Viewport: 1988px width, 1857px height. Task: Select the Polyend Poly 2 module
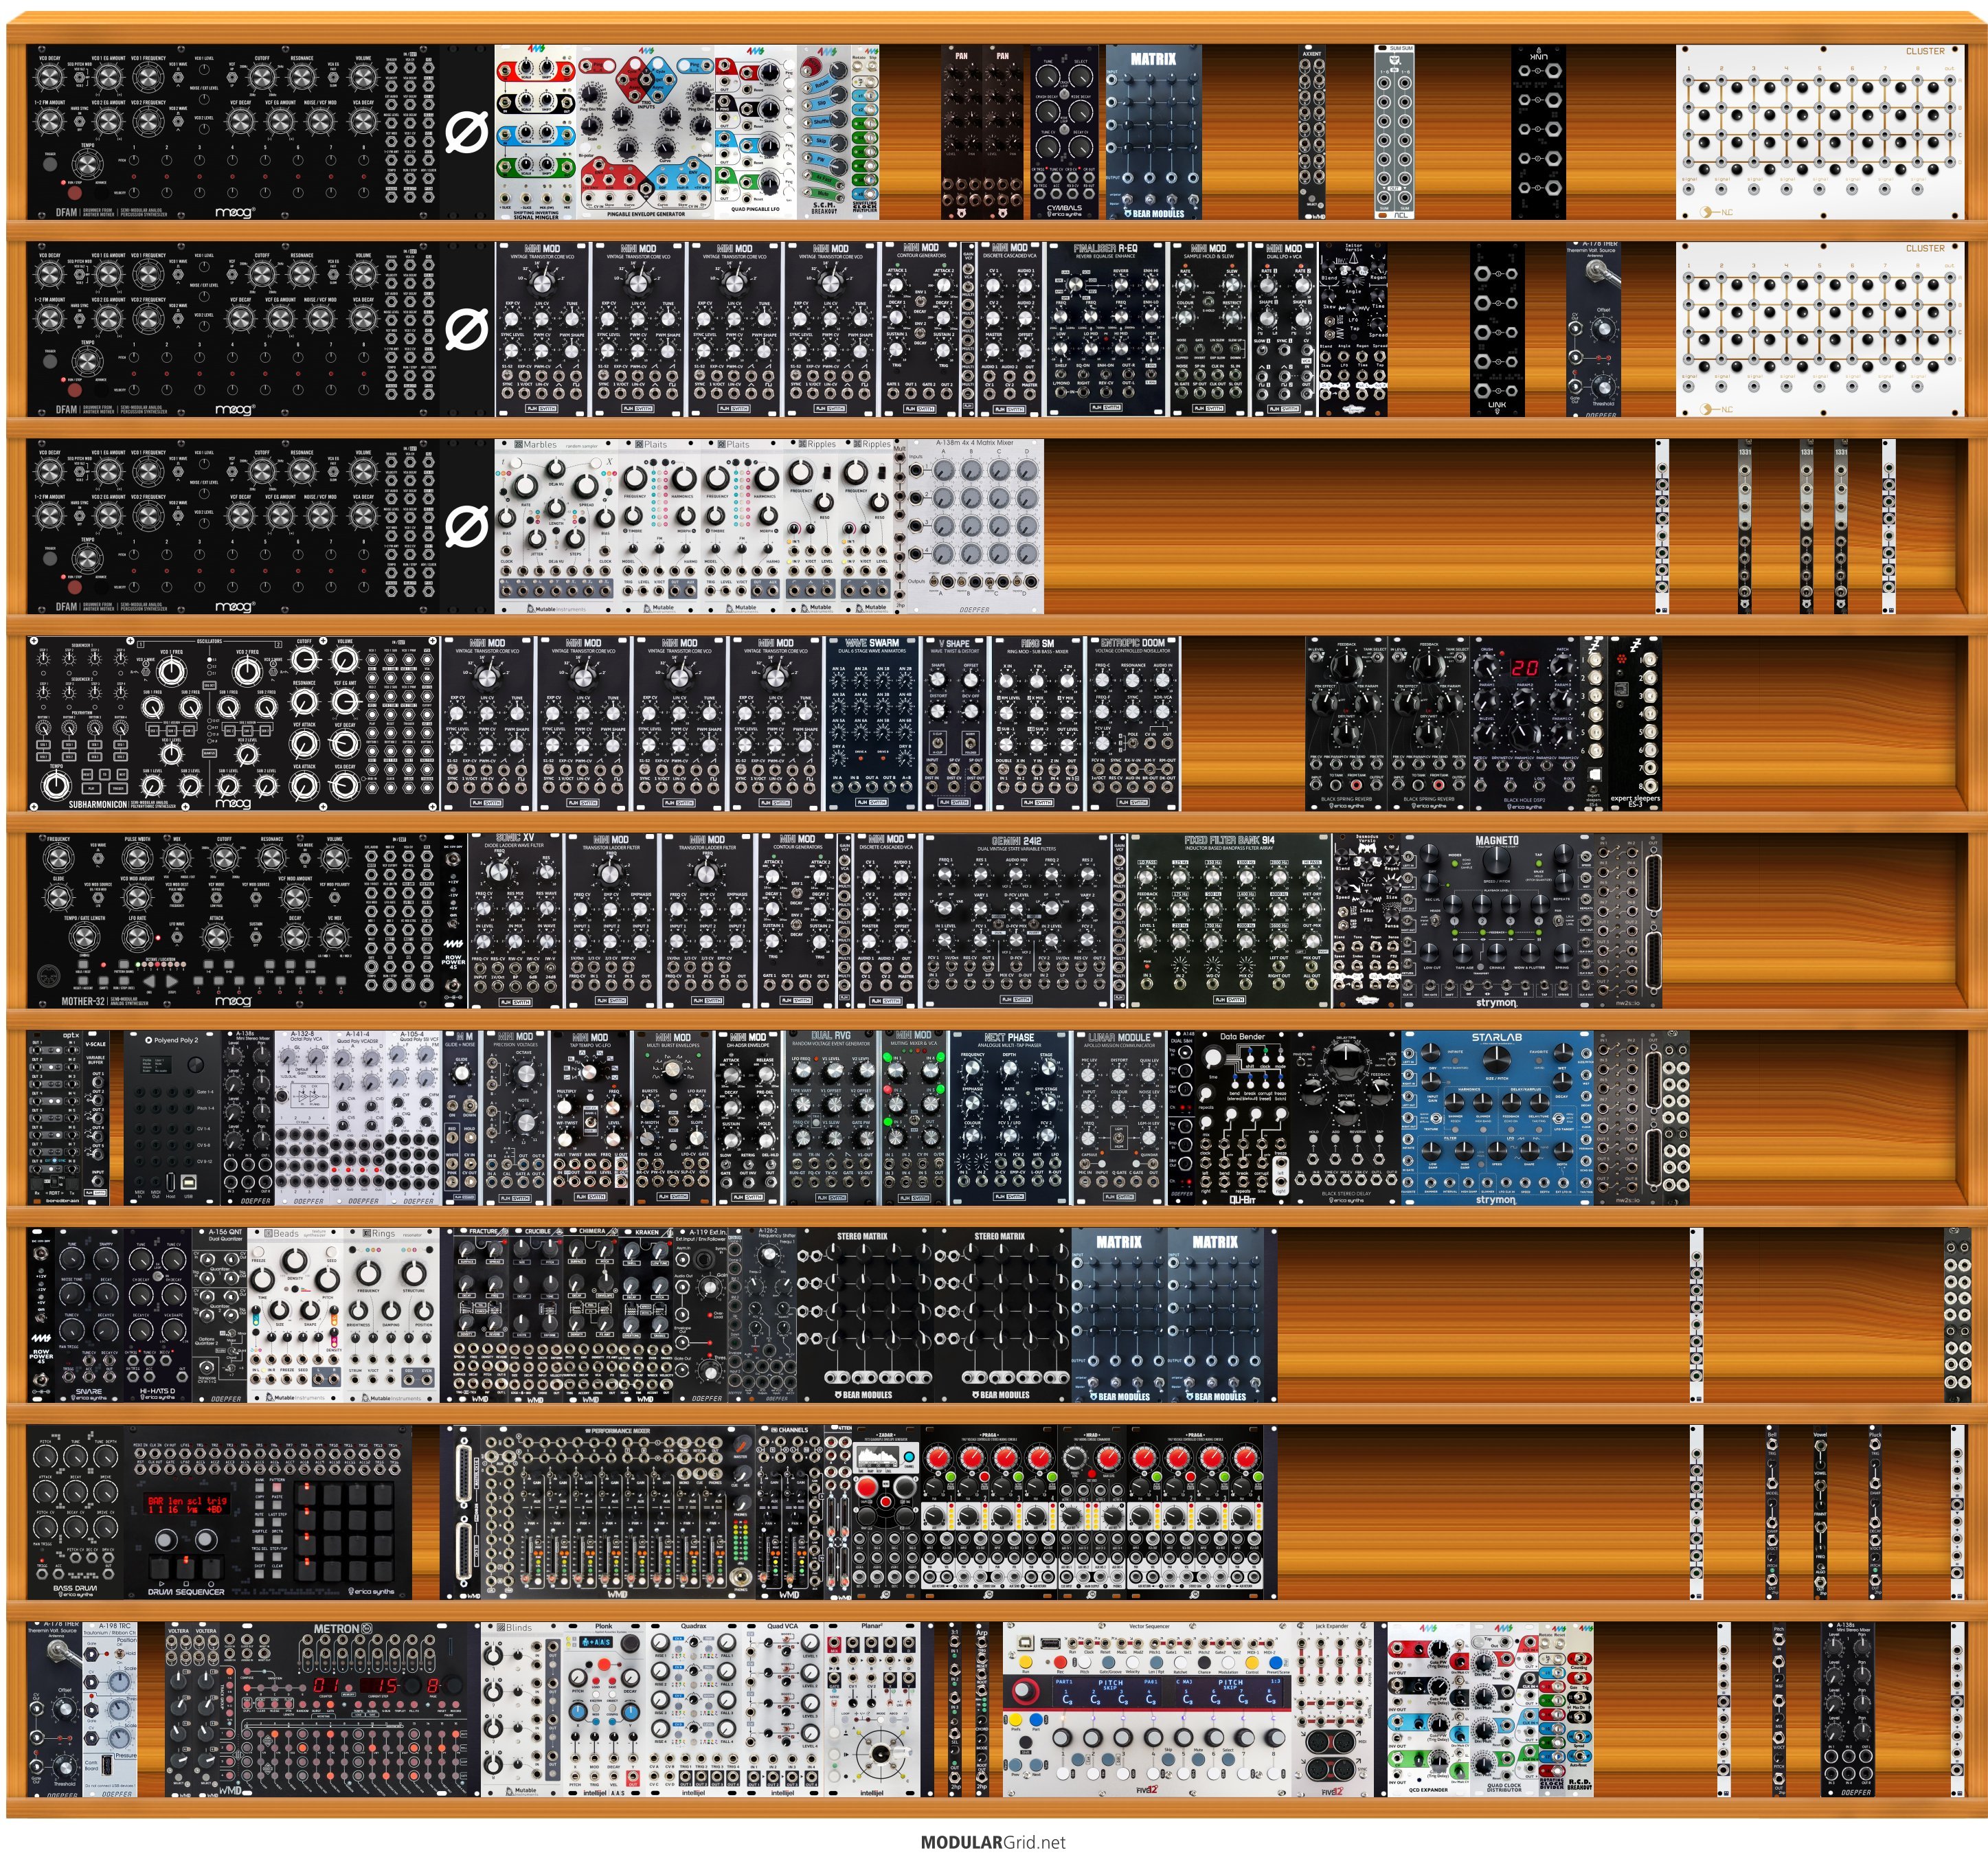172,1117
